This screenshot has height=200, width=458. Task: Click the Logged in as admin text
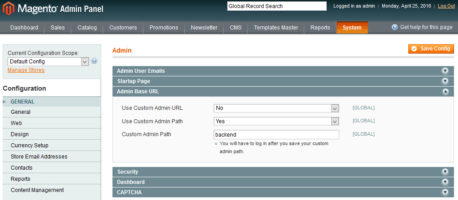click(x=354, y=6)
